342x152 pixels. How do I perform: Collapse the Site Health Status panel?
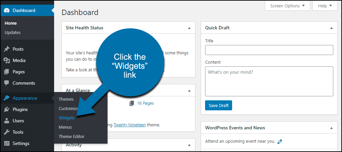point(189,28)
